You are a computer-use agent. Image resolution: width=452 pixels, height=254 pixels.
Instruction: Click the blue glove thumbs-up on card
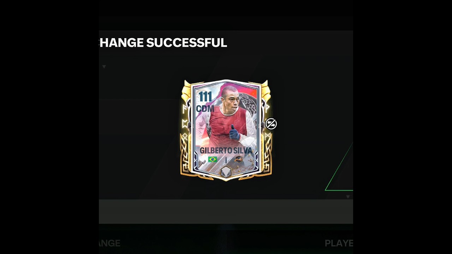click(x=234, y=133)
